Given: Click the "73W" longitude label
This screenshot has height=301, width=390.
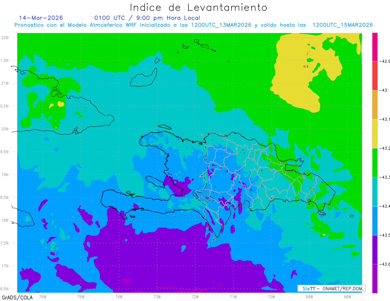Looking at the screenshot, I should pos(157,296).
